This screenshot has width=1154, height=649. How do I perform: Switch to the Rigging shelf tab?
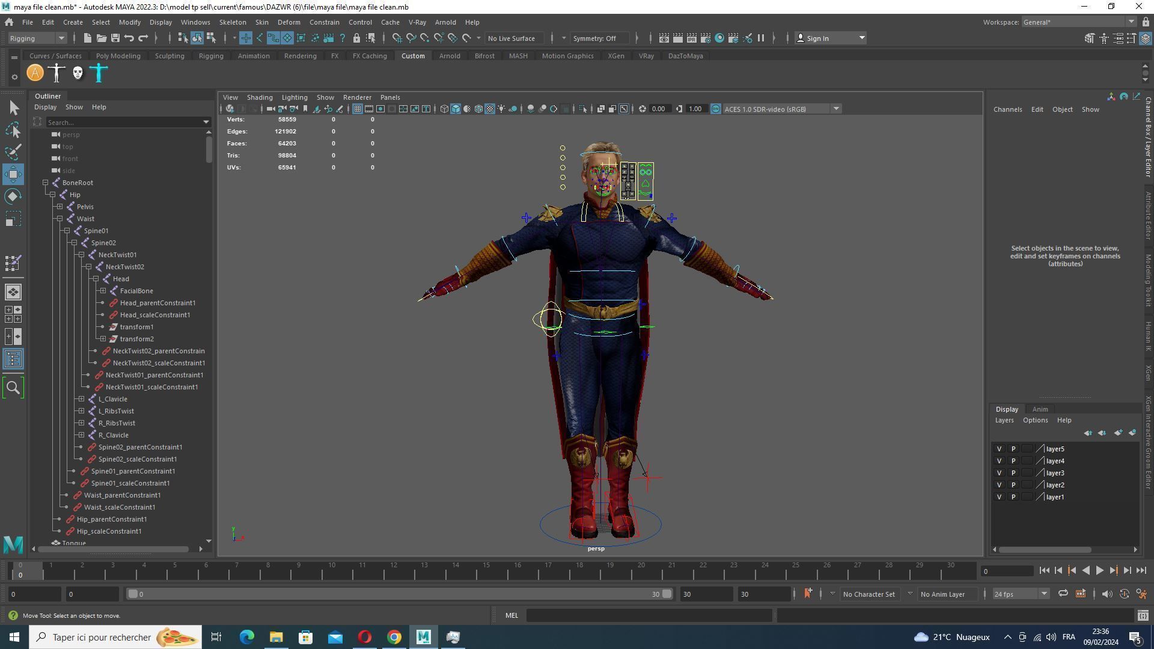[211, 56]
